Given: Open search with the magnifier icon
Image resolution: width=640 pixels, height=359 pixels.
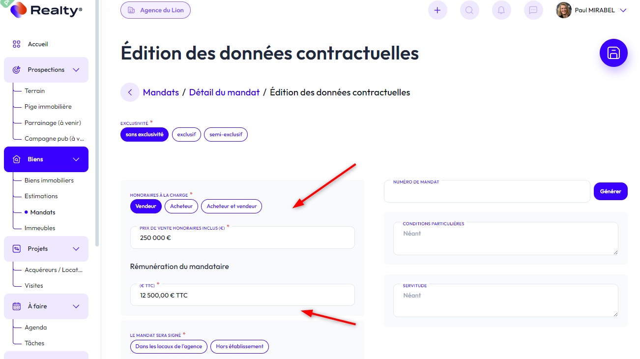Looking at the screenshot, I should tap(469, 10).
